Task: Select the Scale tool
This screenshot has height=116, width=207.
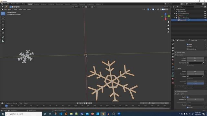Action: click(3, 29)
